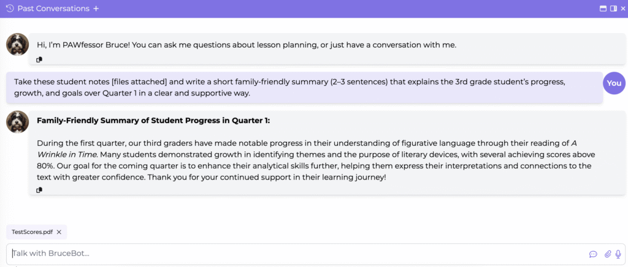Click Bruce's dog avatar beside the summary

[17, 122]
